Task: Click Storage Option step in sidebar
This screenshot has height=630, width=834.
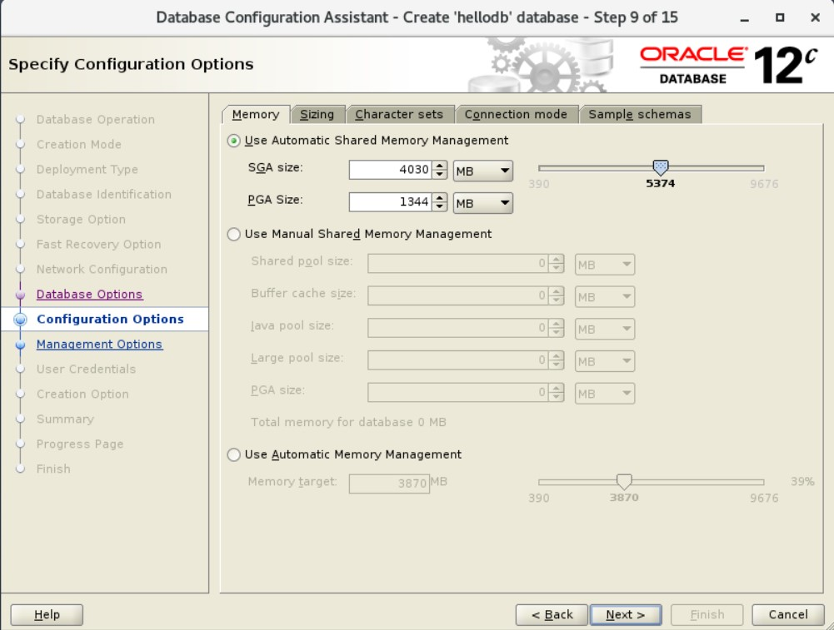Action: point(81,220)
